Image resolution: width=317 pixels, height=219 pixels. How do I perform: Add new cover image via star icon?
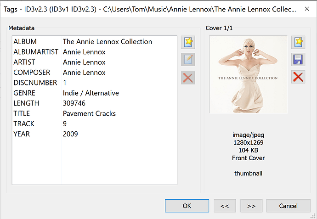pyautogui.click(x=298, y=42)
